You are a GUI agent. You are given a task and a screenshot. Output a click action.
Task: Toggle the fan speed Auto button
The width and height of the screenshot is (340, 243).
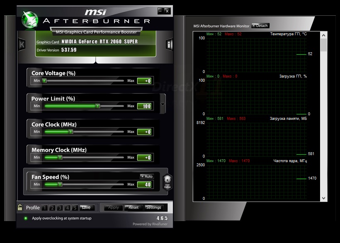[147, 177]
